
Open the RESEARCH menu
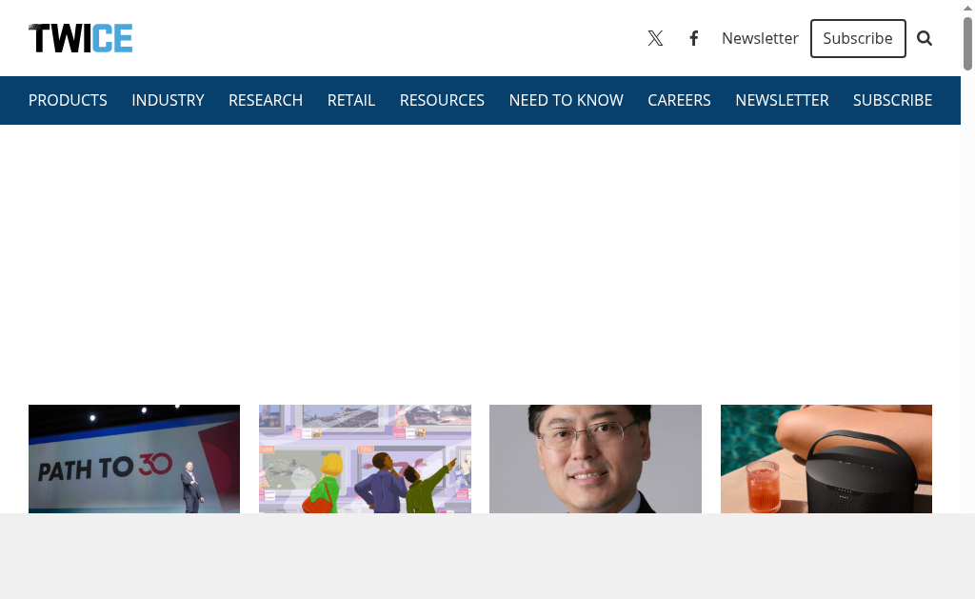266,100
